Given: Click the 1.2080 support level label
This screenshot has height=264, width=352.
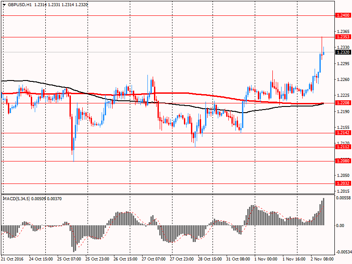Looking at the screenshot, I should (343, 161).
